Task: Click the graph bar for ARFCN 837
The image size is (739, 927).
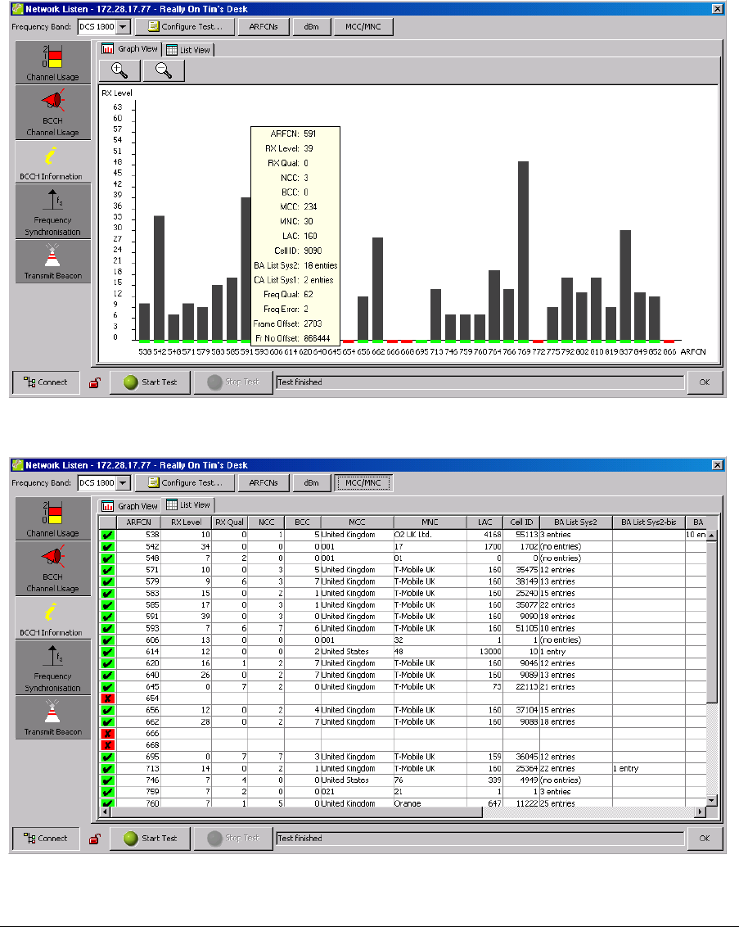Action: click(x=625, y=286)
